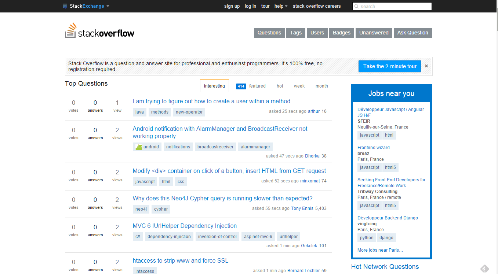The height and width of the screenshot is (274, 498).
Task: Open MVC 6 IUrlHelper Dependency Injection question
Action: coord(185,226)
